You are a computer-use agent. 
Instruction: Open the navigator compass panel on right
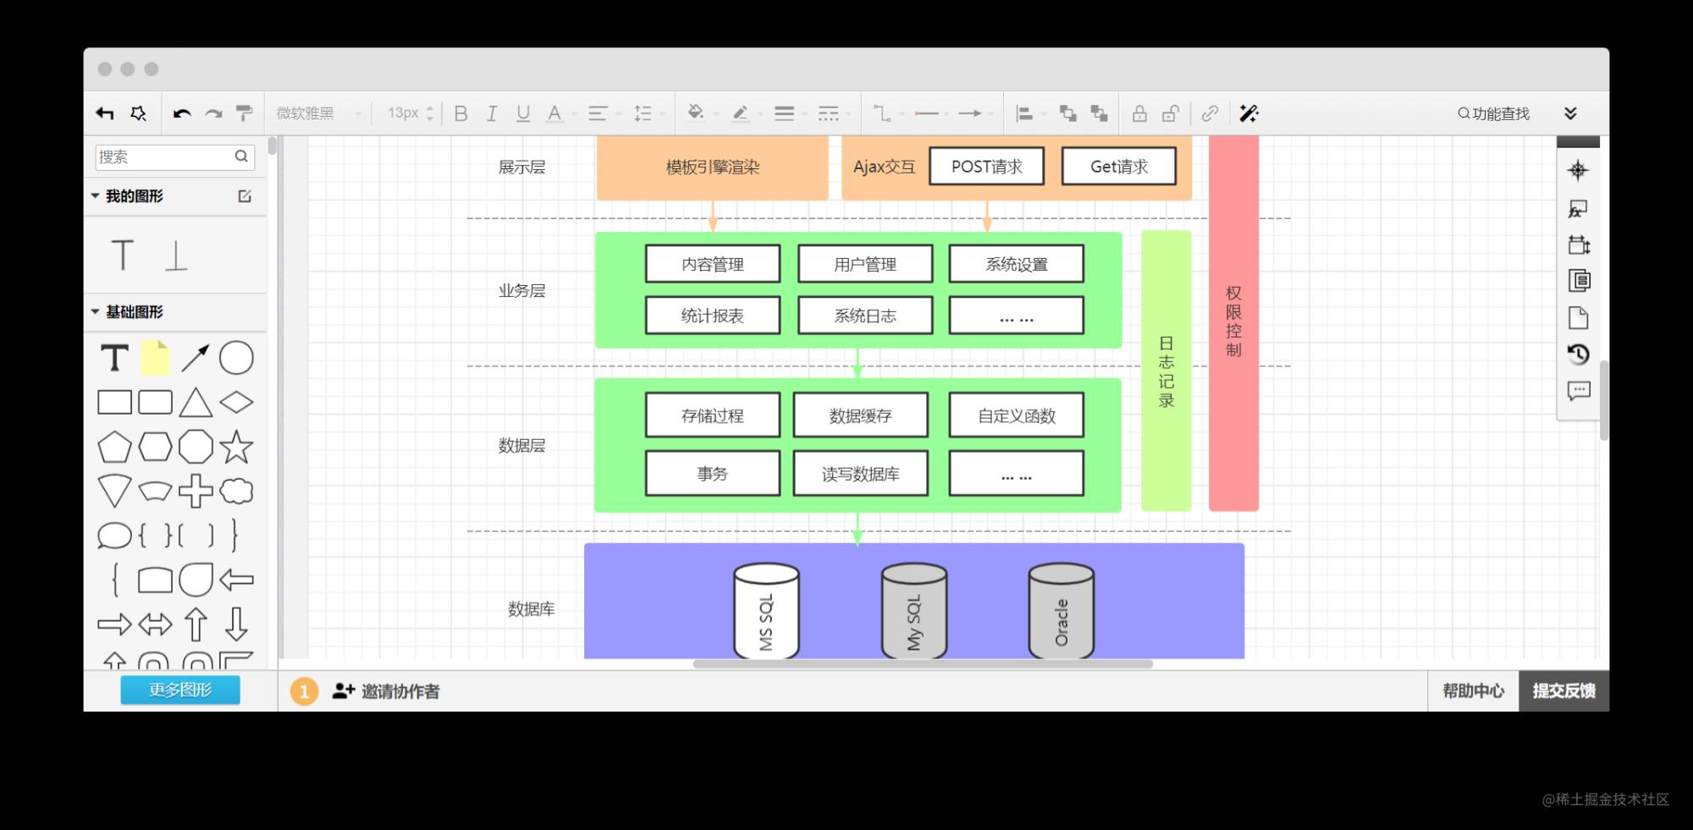click(x=1578, y=171)
